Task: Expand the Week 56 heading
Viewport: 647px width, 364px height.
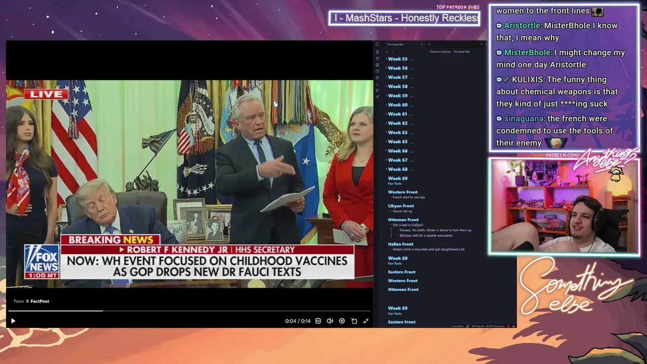Action: [386, 68]
